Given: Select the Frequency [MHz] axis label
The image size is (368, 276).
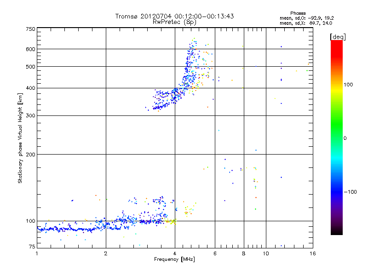Looking at the screenshot, I should pos(174,260).
